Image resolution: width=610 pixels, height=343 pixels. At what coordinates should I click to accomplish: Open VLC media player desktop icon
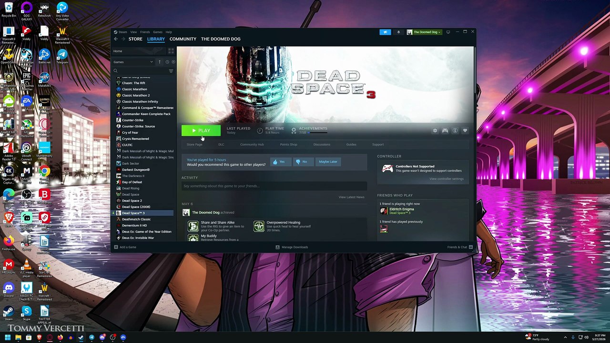[x=27, y=269]
